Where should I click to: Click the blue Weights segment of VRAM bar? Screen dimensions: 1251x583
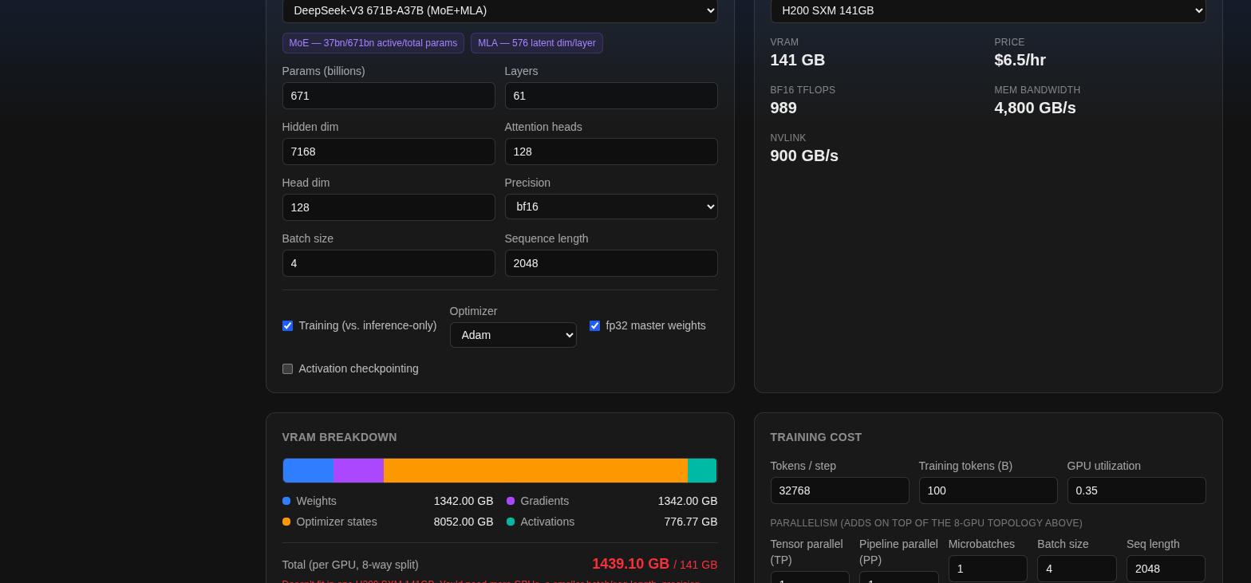coord(308,471)
